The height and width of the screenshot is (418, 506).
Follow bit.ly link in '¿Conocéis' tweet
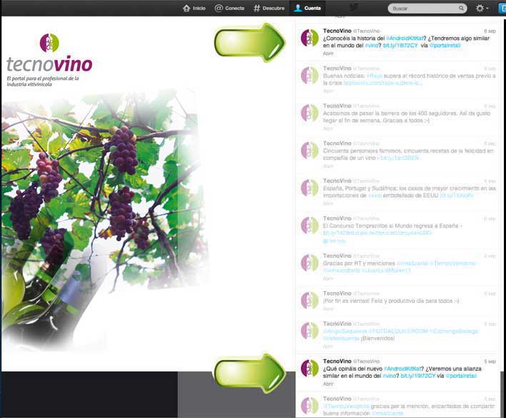click(400, 46)
